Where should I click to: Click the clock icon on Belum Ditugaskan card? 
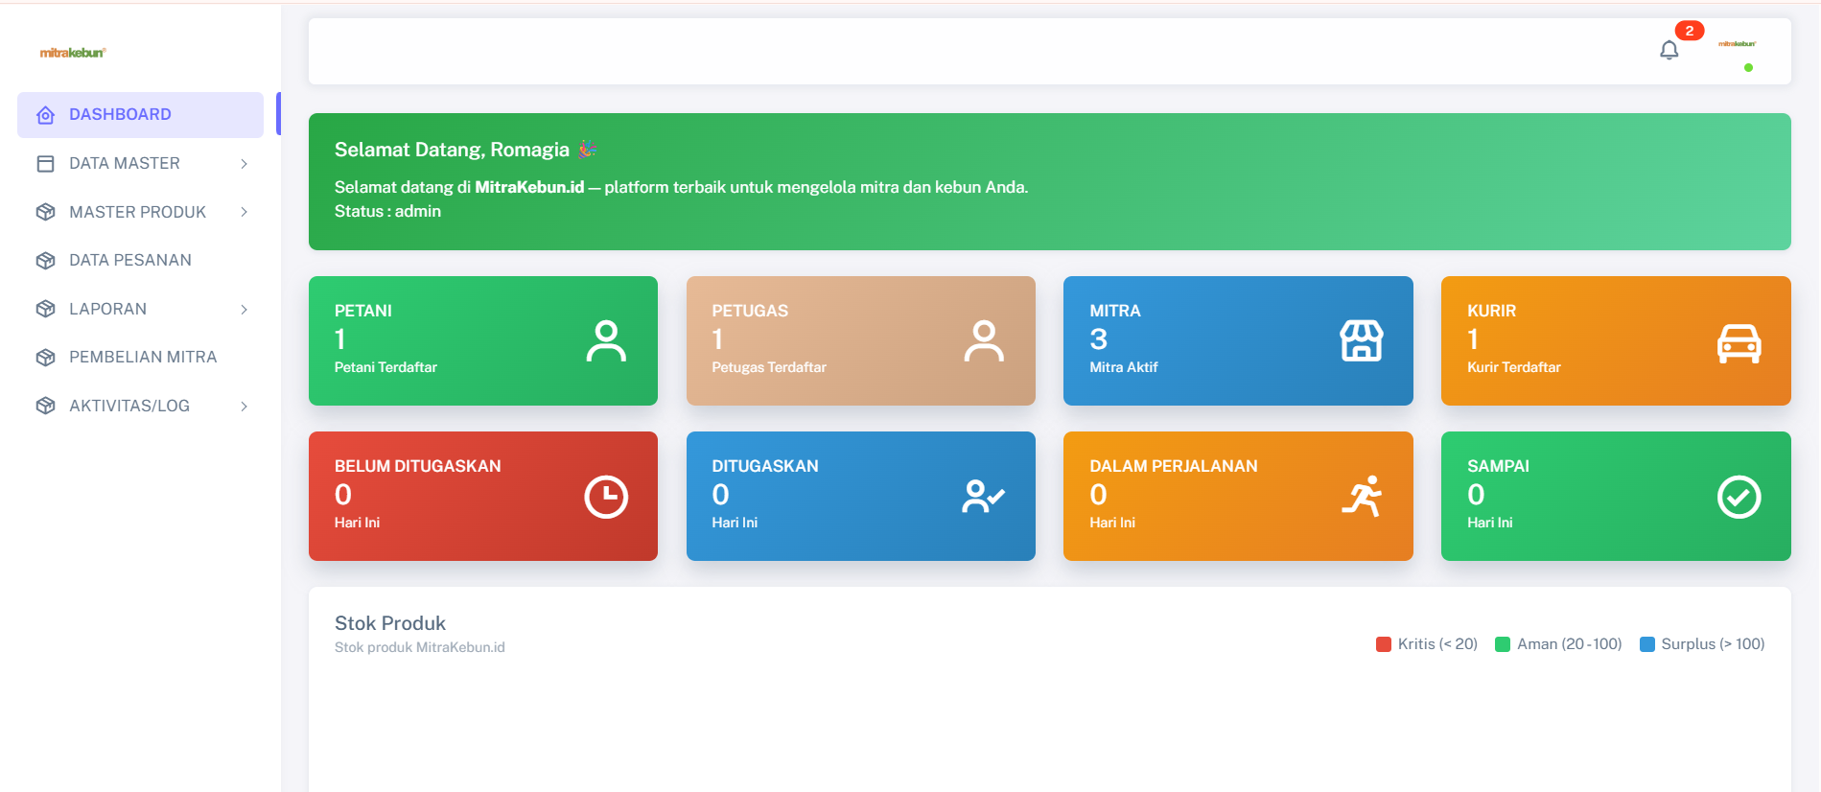[606, 497]
